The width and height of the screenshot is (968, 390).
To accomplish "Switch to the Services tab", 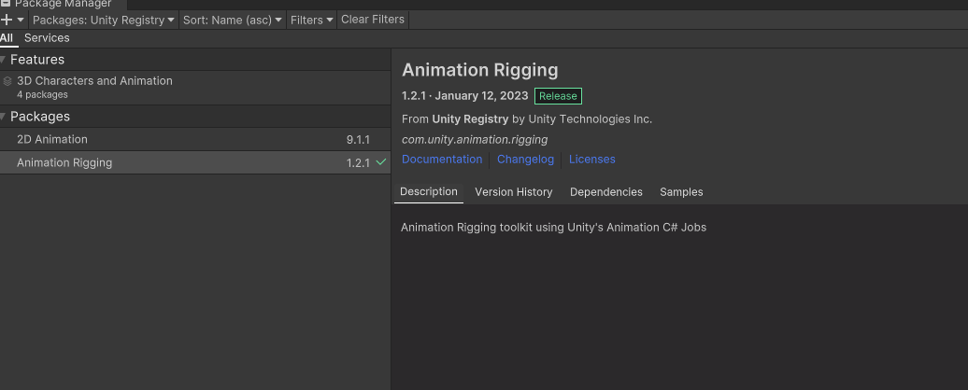I will [47, 38].
